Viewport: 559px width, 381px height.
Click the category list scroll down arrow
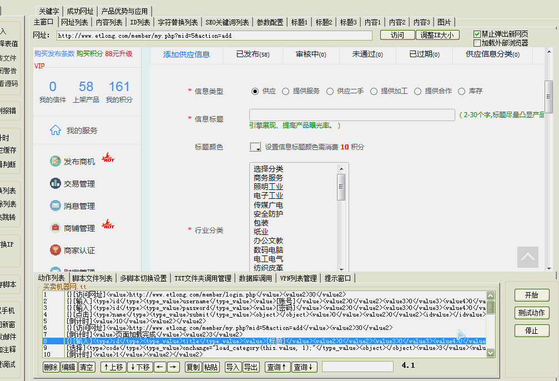pos(341,269)
